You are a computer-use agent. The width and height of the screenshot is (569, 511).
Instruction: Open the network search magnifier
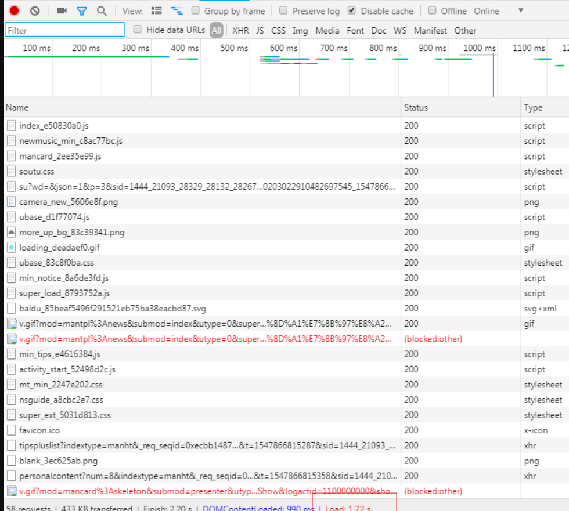102,11
